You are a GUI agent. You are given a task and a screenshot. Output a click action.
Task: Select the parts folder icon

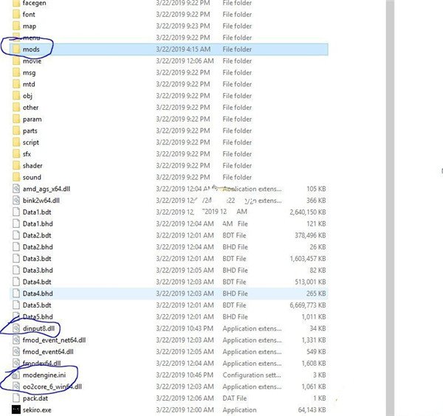16,131
